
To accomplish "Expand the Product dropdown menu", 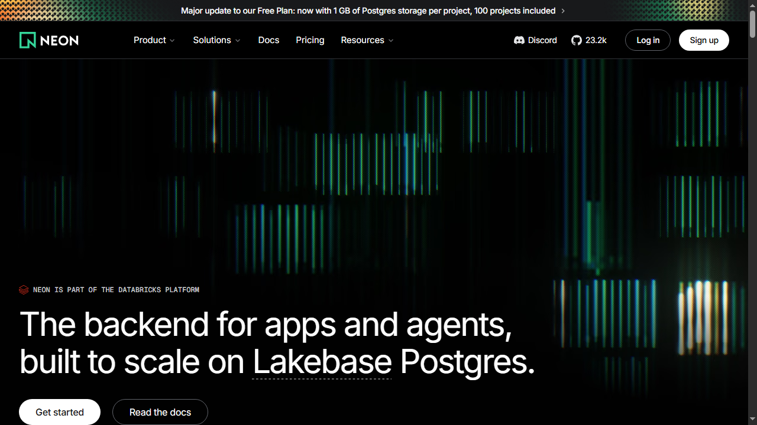I will pyautogui.click(x=154, y=40).
